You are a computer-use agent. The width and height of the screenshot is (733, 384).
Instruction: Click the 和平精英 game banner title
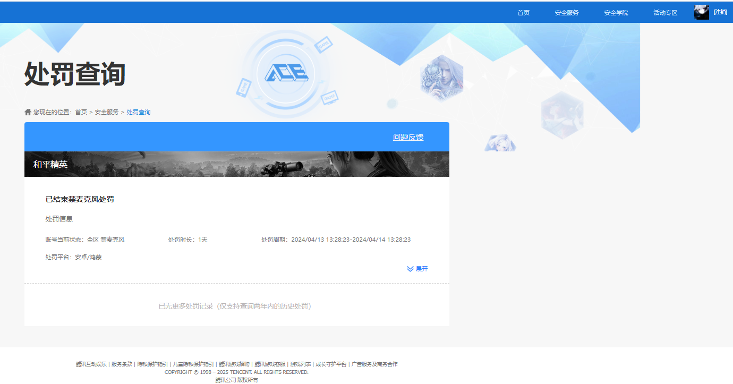click(50, 165)
